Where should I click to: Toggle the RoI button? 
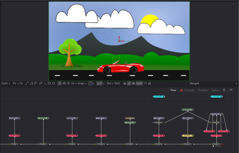[109, 83]
